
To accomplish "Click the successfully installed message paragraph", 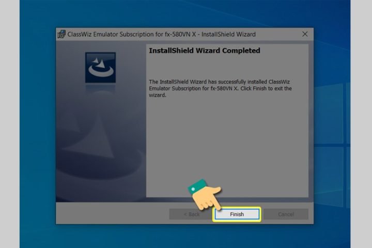I will click(220, 88).
